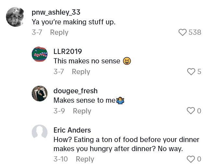This screenshot has height=168, width=204.
Task: Select the 'This makes no sense' comment text
Action: [87, 61]
